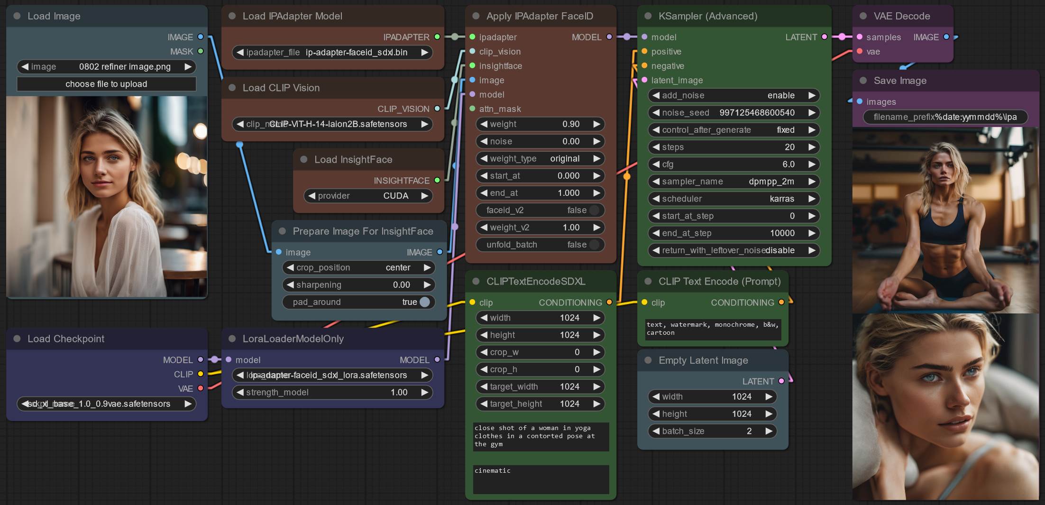
Task: Click the LATENT output connector on KSampler
Action: (825, 37)
